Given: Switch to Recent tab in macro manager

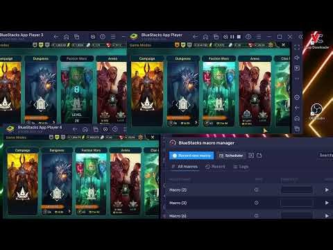Looking at the screenshot, I should coord(215,167).
